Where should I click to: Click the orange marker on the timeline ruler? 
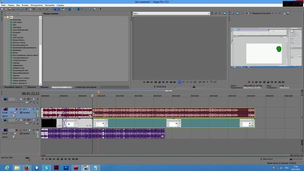99,93
